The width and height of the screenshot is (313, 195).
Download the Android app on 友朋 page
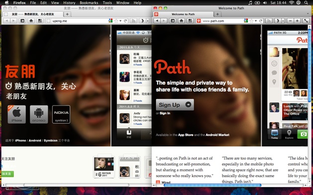tap(39, 114)
